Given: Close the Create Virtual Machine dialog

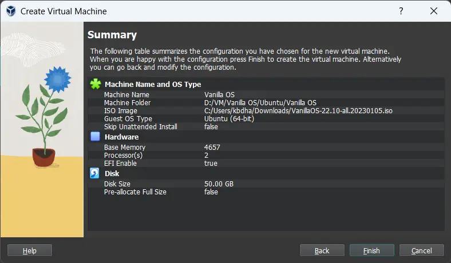Looking at the screenshot, I should (434, 11).
